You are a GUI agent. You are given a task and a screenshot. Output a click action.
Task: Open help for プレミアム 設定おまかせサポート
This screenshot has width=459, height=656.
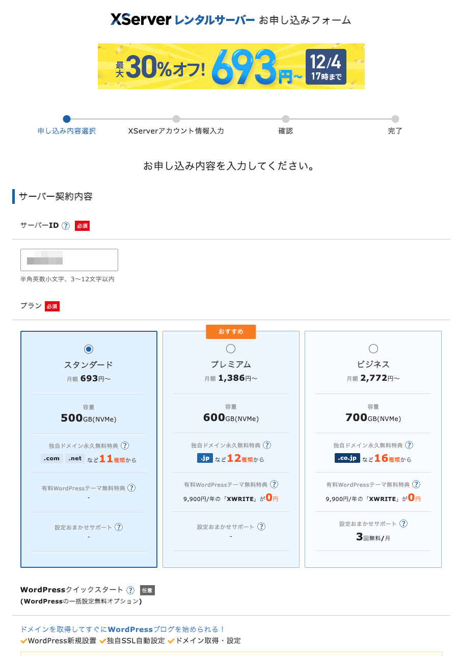tap(261, 527)
